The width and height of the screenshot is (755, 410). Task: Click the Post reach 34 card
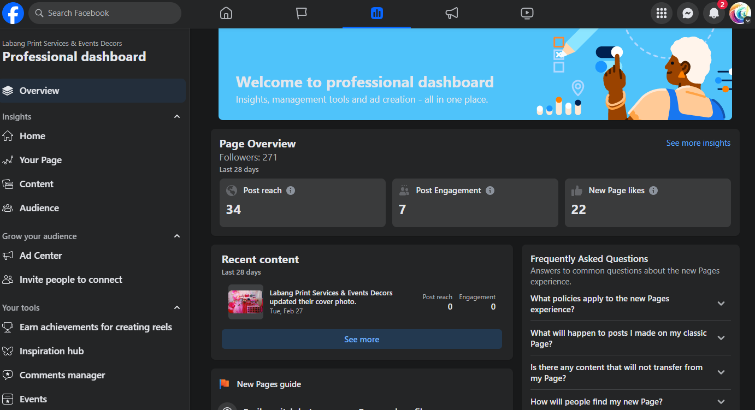(x=303, y=203)
